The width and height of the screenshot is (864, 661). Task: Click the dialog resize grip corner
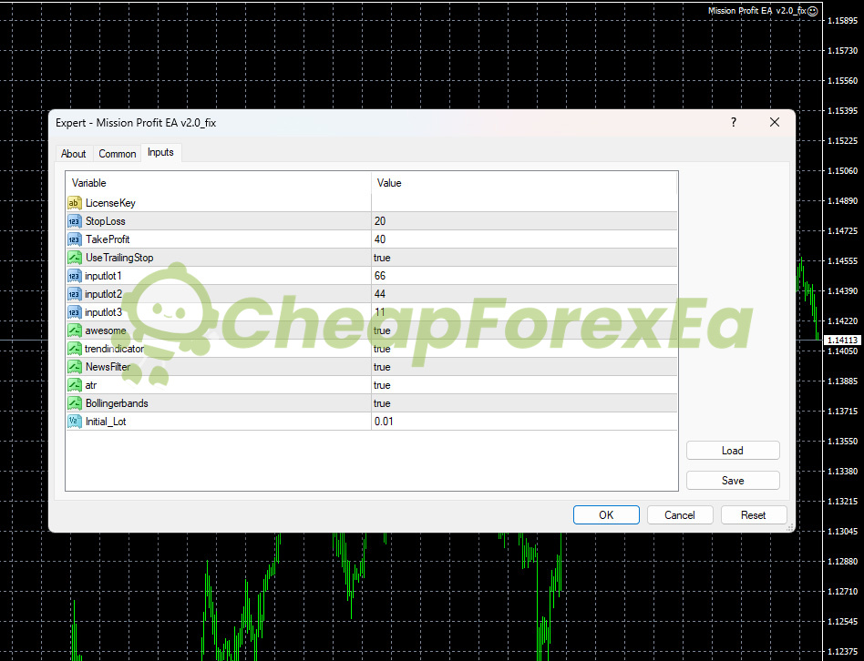(790, 527)
